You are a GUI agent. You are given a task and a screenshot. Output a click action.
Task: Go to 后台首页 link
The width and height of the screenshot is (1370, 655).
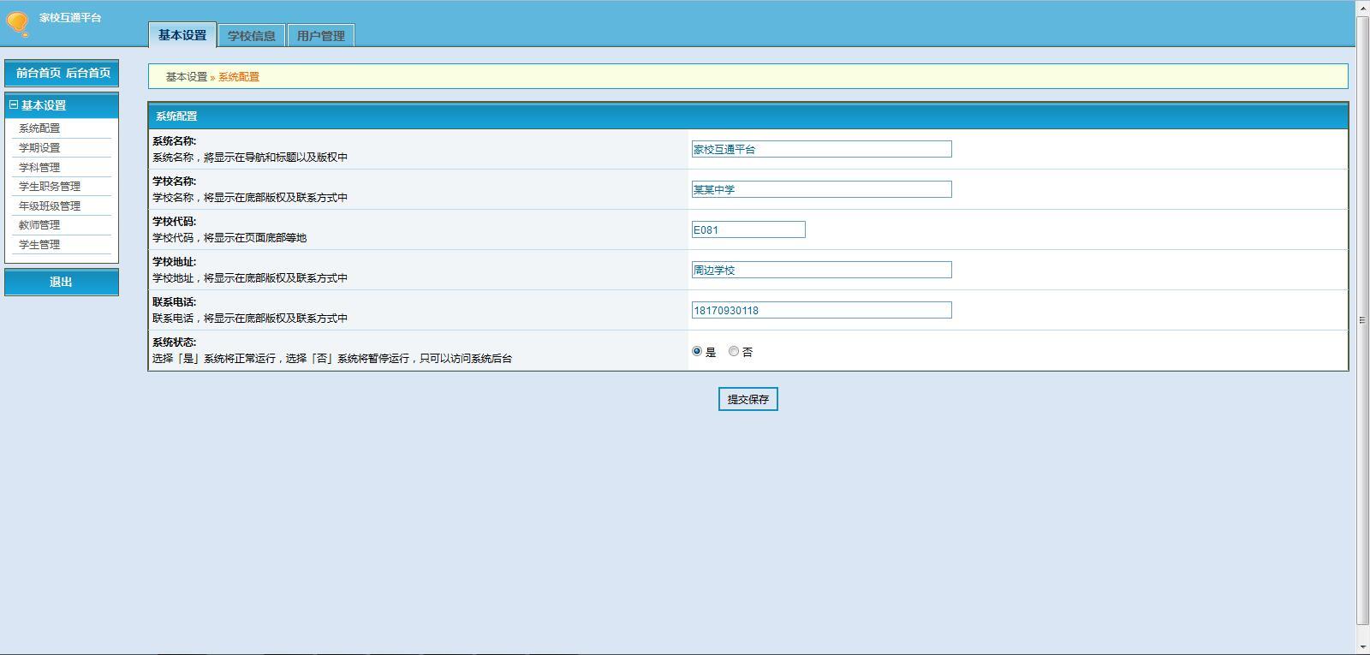[x=88, y=73]
